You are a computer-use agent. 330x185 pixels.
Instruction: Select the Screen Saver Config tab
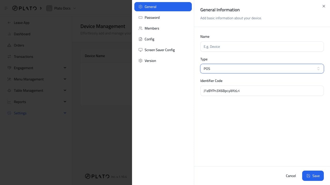tap(163, 50)
